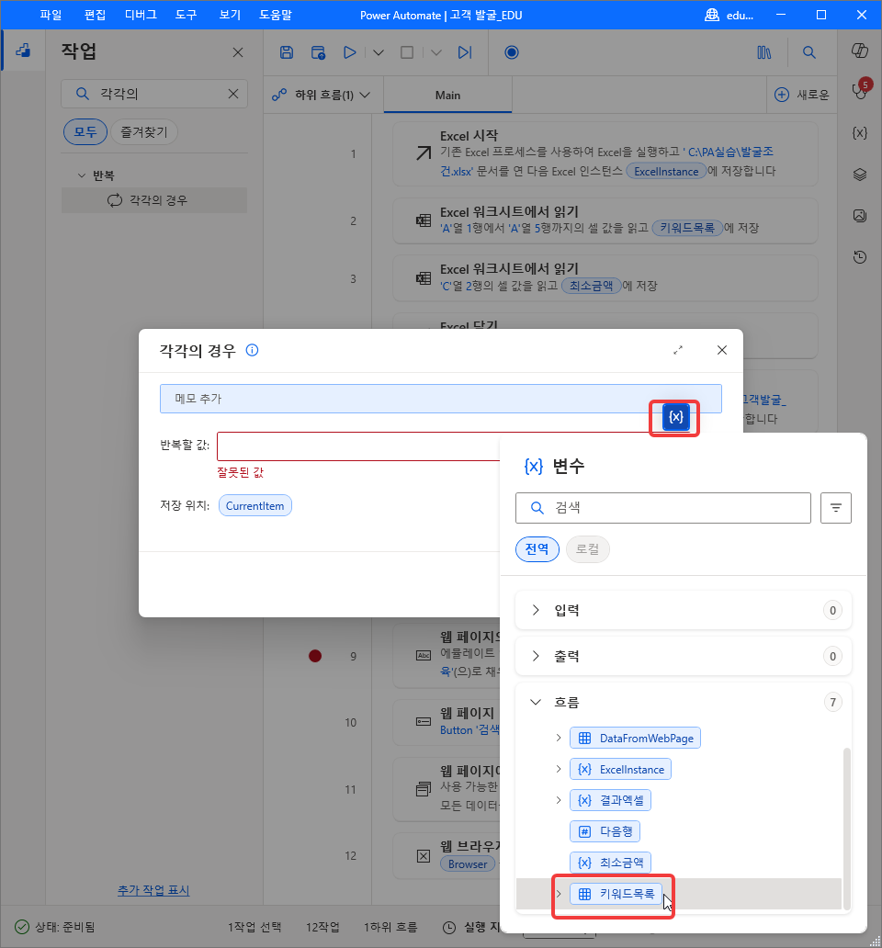
Task: Open run mode dropdown arrow next to play
Action: (379, 52)
